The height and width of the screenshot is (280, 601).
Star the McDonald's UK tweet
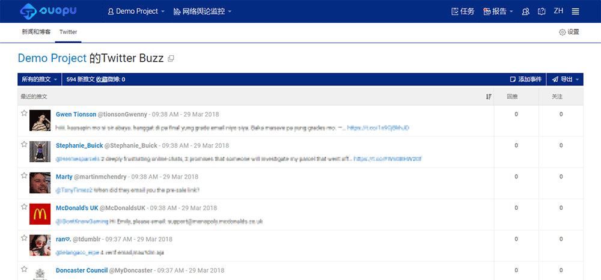[24, 207]
